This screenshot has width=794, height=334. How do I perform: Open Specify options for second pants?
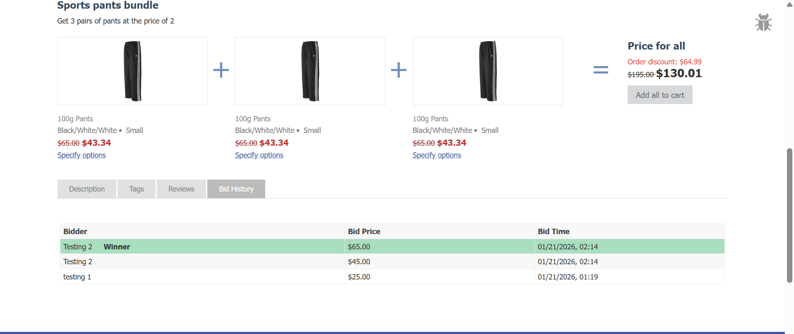[259, 155]
